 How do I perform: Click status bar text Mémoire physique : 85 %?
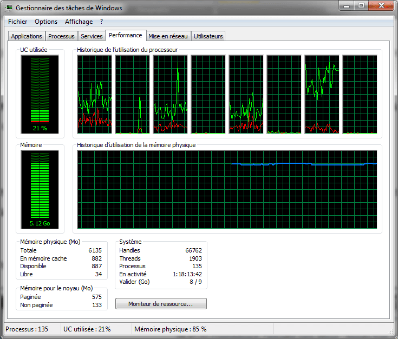pyautogui.click(x=171, y=329)
